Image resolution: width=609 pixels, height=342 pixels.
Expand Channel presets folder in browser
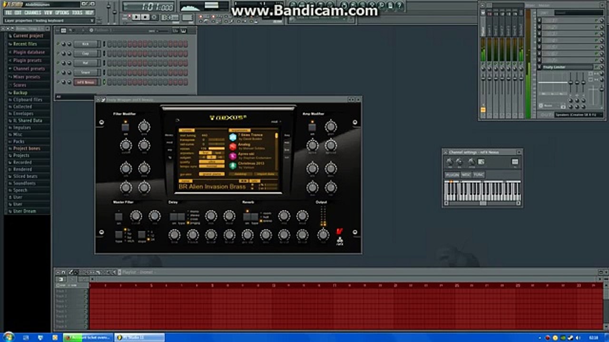click(x=29, y=68)
